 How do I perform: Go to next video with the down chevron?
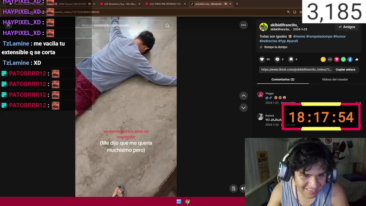(243, 108)
